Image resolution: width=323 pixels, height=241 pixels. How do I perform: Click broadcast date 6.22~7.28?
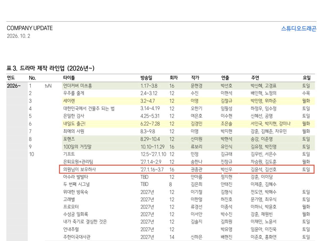[x=150, y=124]
